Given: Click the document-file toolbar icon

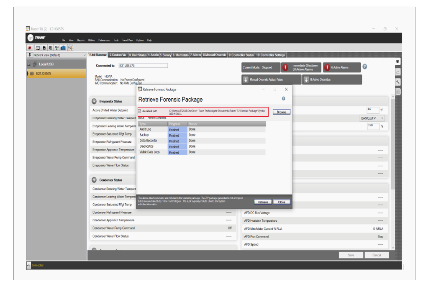Looking at the screenshot, I should 44,48.
